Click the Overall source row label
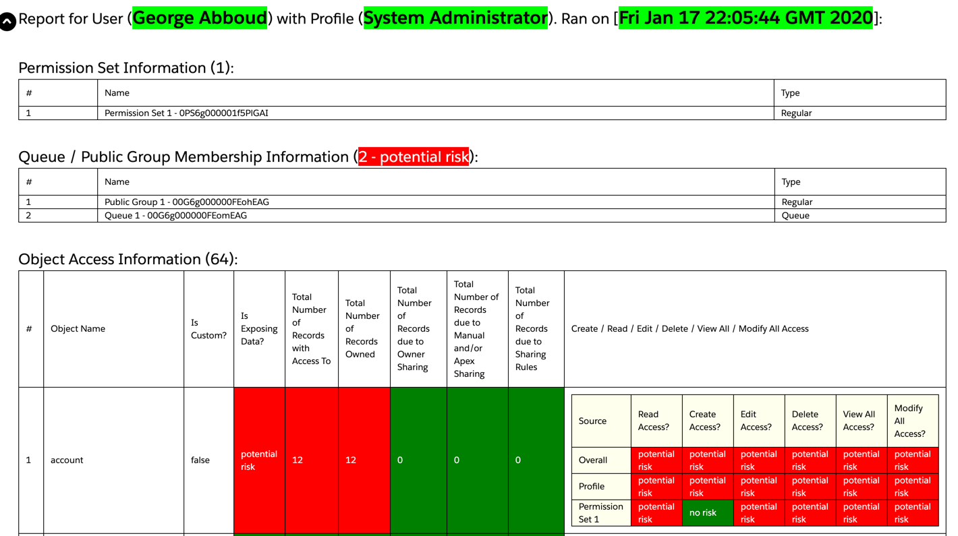 pyautogui.click(x=593, y=460)
